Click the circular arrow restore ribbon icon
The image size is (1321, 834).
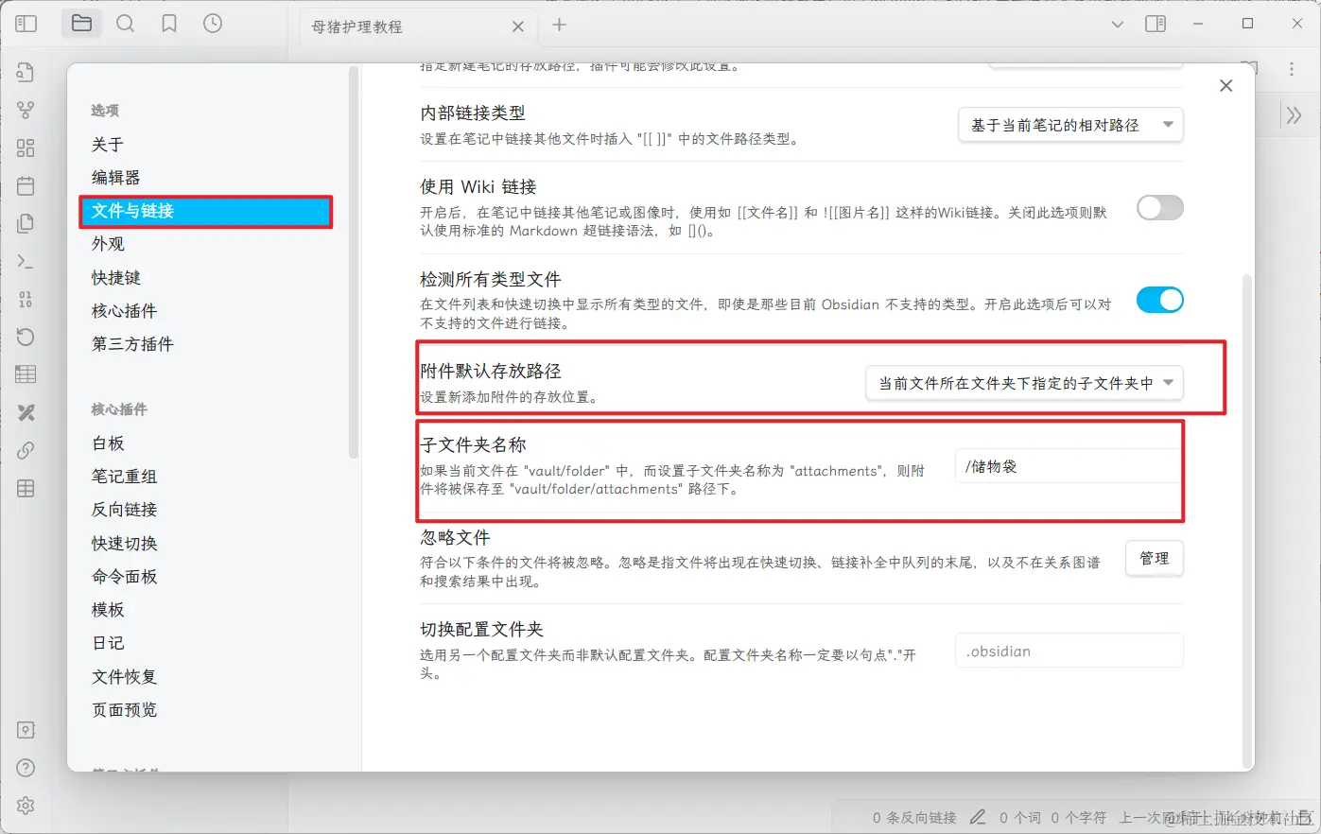26,338
